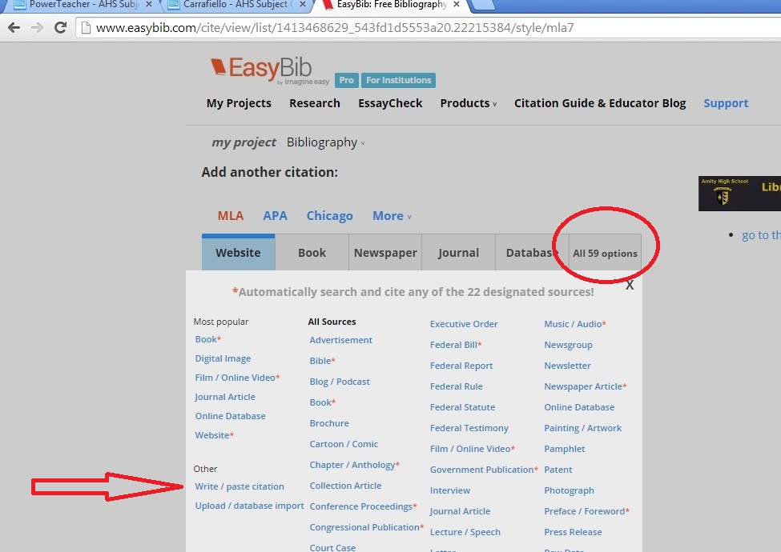781x552 pixels.
Task: Select the Chicago citation style
Action: 329,215
